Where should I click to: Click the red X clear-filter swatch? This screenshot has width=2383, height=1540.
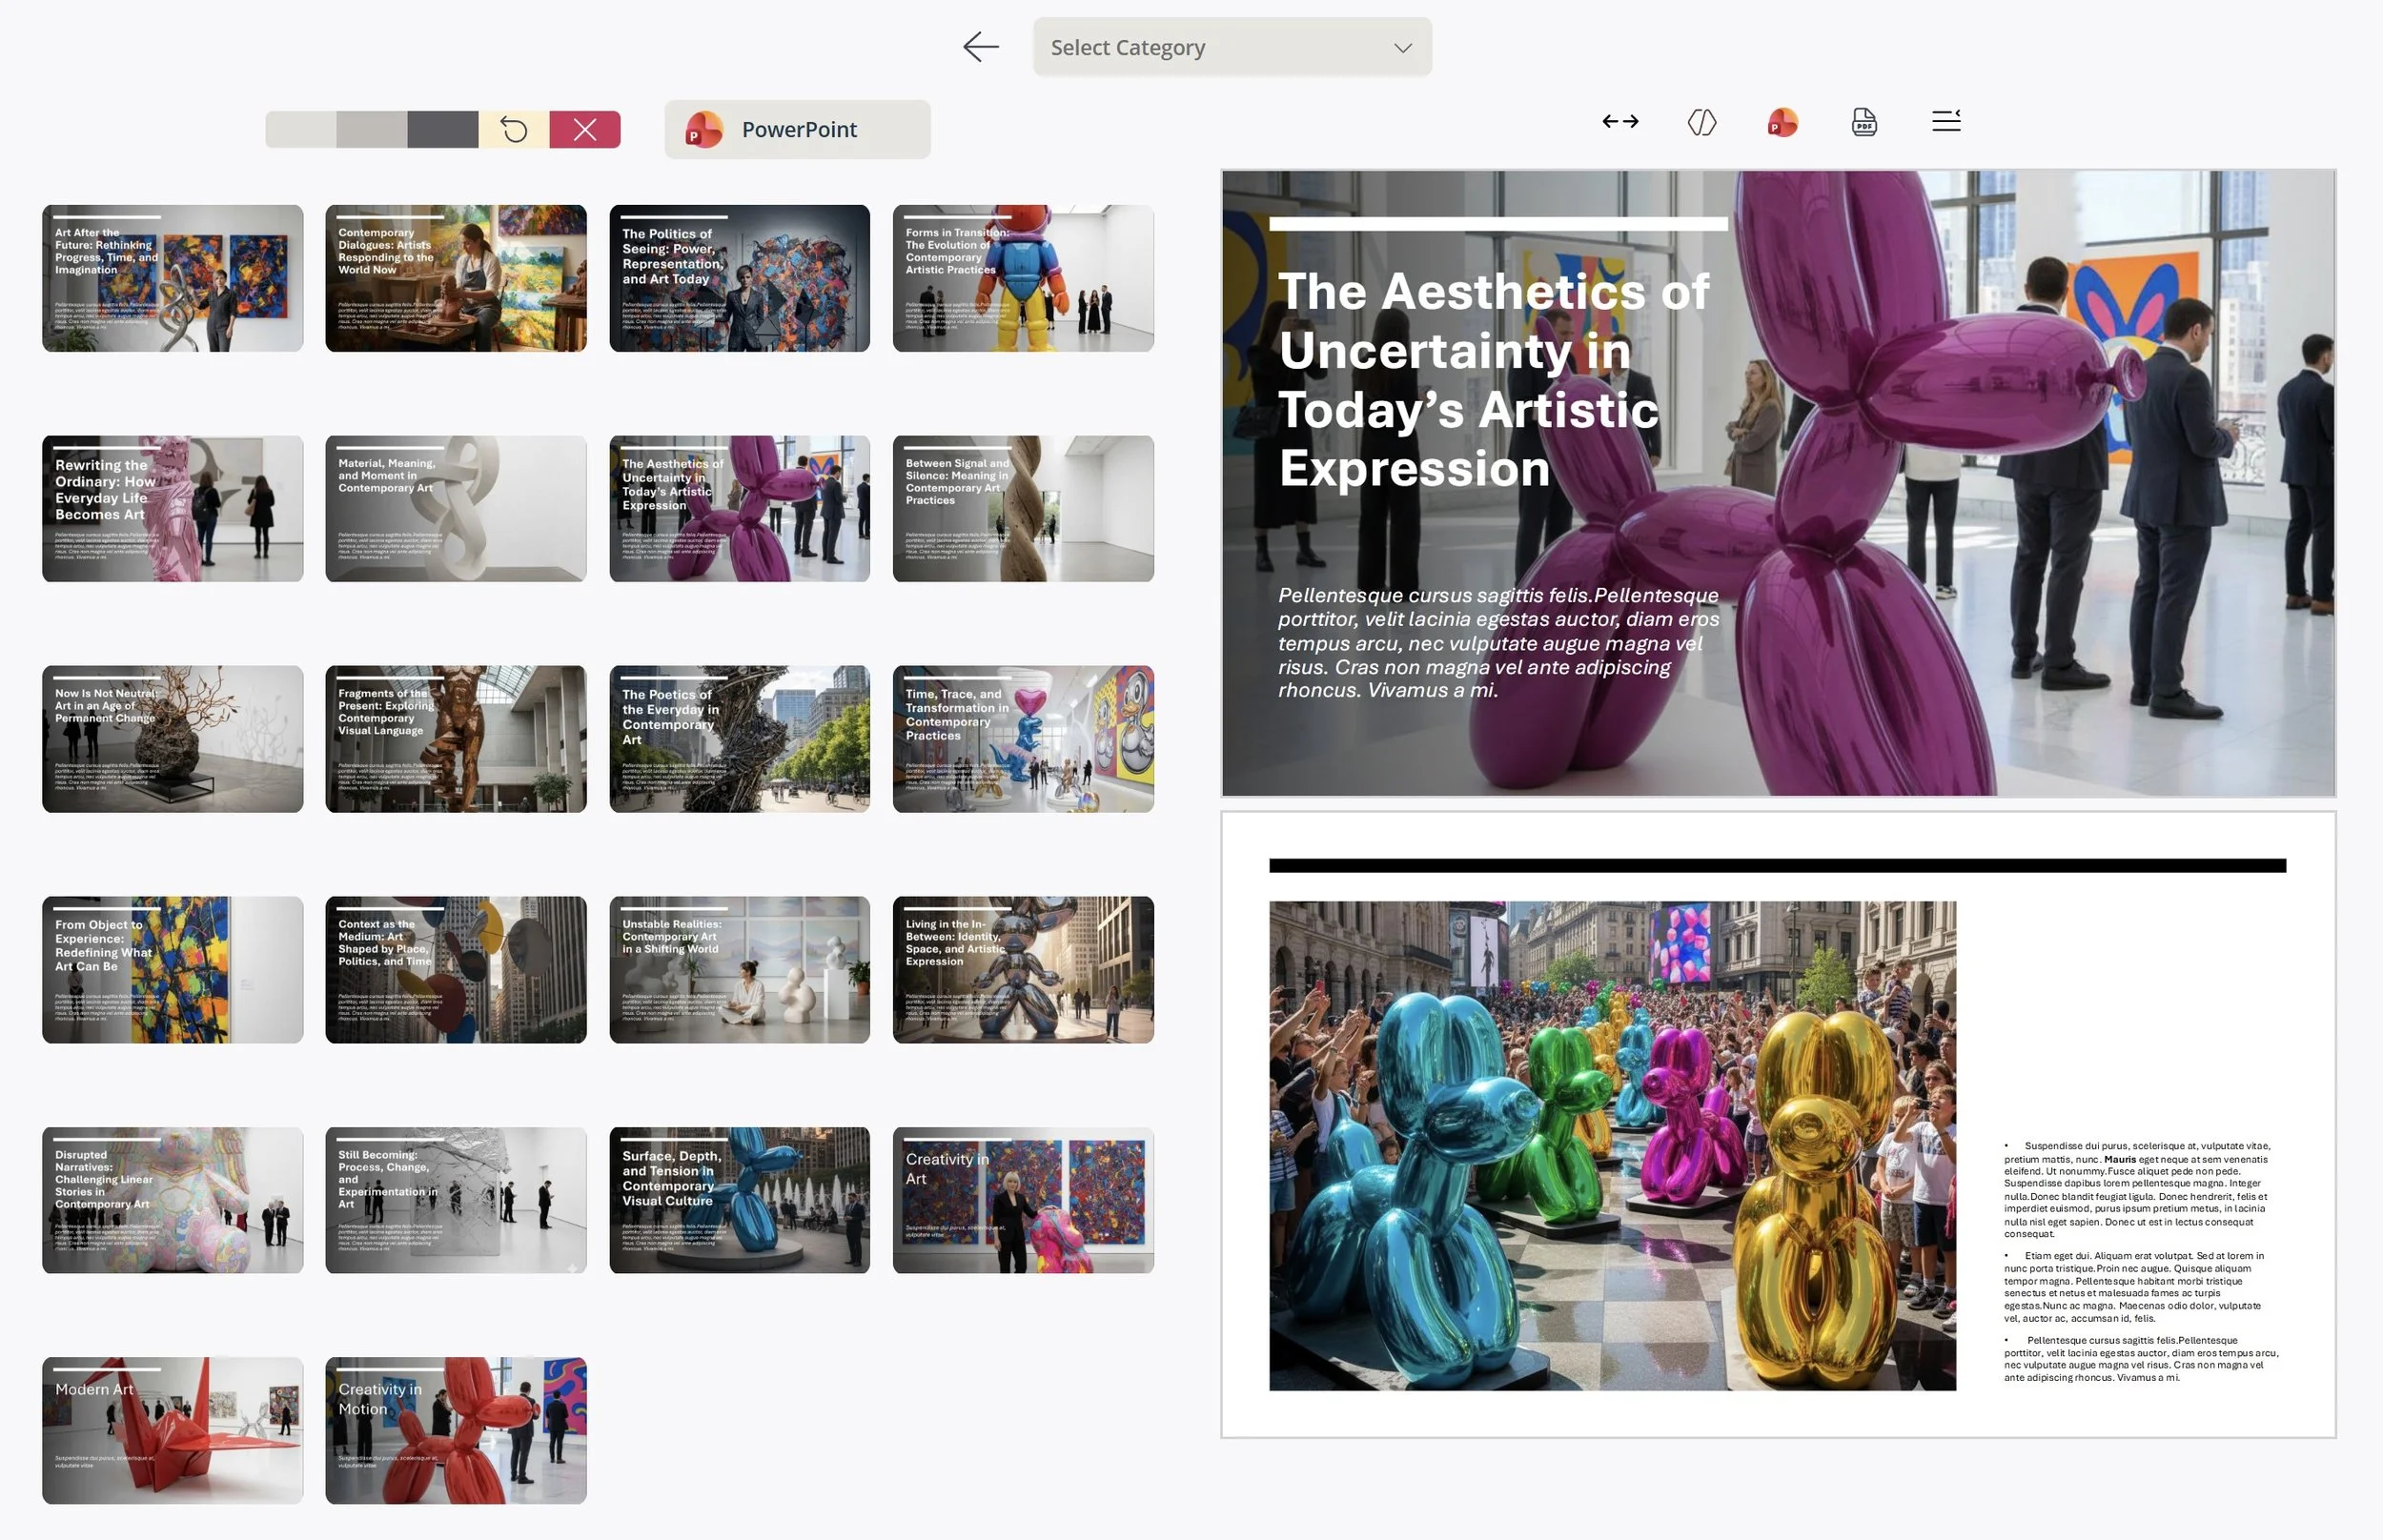pos(585,129)
